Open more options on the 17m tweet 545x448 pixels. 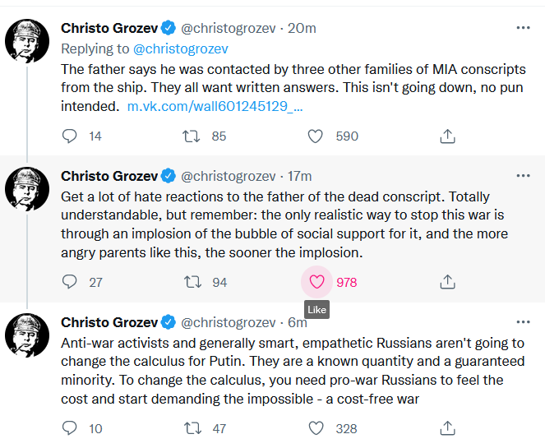coord(523,176)
